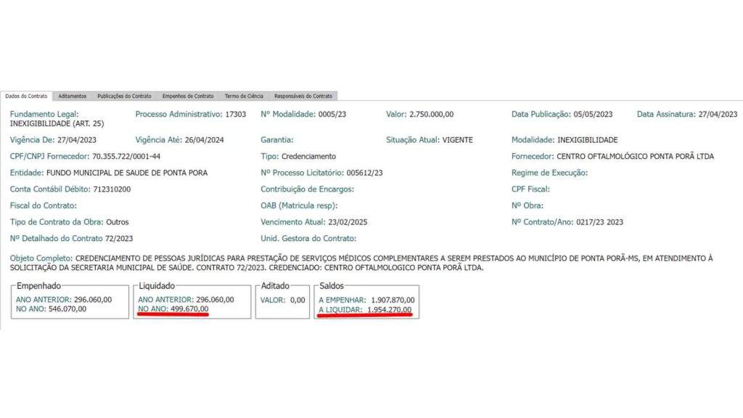
Task: Click the Aditado VALOR 0,00 field
Action: (x=297, y=299)
